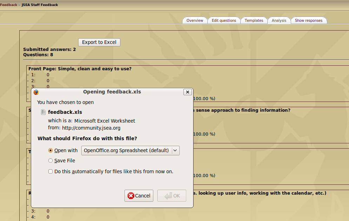Viewport: 349px width, 221px height.
Task: Select the Open with radio button
Action: (51, 150)
